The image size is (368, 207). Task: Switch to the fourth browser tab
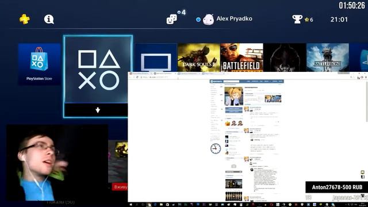click(x=213, y=74)
